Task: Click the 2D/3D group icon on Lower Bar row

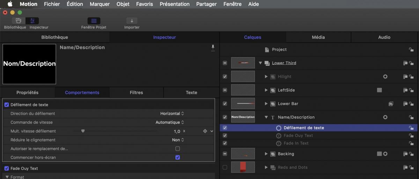Action: [x=405, y=104]
